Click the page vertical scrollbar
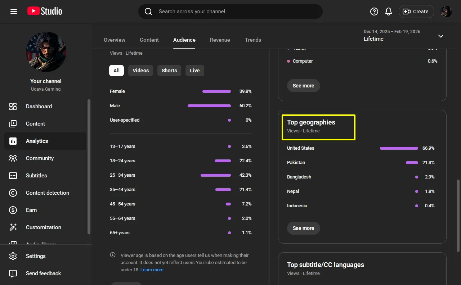 click(458, 215)
